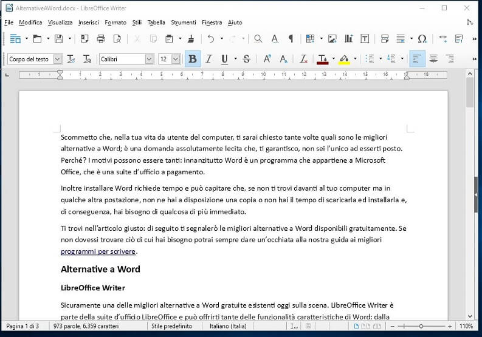This screenshot has width=482, height=337.
Task: Click the Save document icon
Action: (59, 39)
